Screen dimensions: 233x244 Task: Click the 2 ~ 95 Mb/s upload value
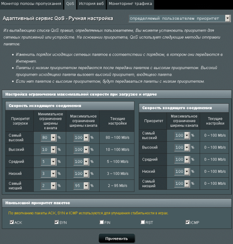click(x=117, y=186)
